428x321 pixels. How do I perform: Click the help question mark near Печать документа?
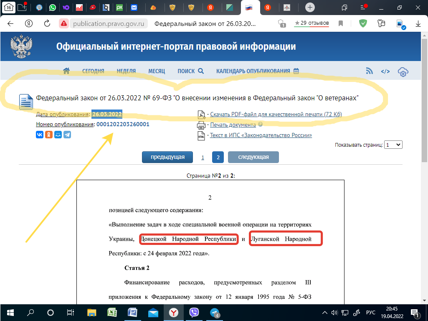pyautogui.click(x=260, y=124)
